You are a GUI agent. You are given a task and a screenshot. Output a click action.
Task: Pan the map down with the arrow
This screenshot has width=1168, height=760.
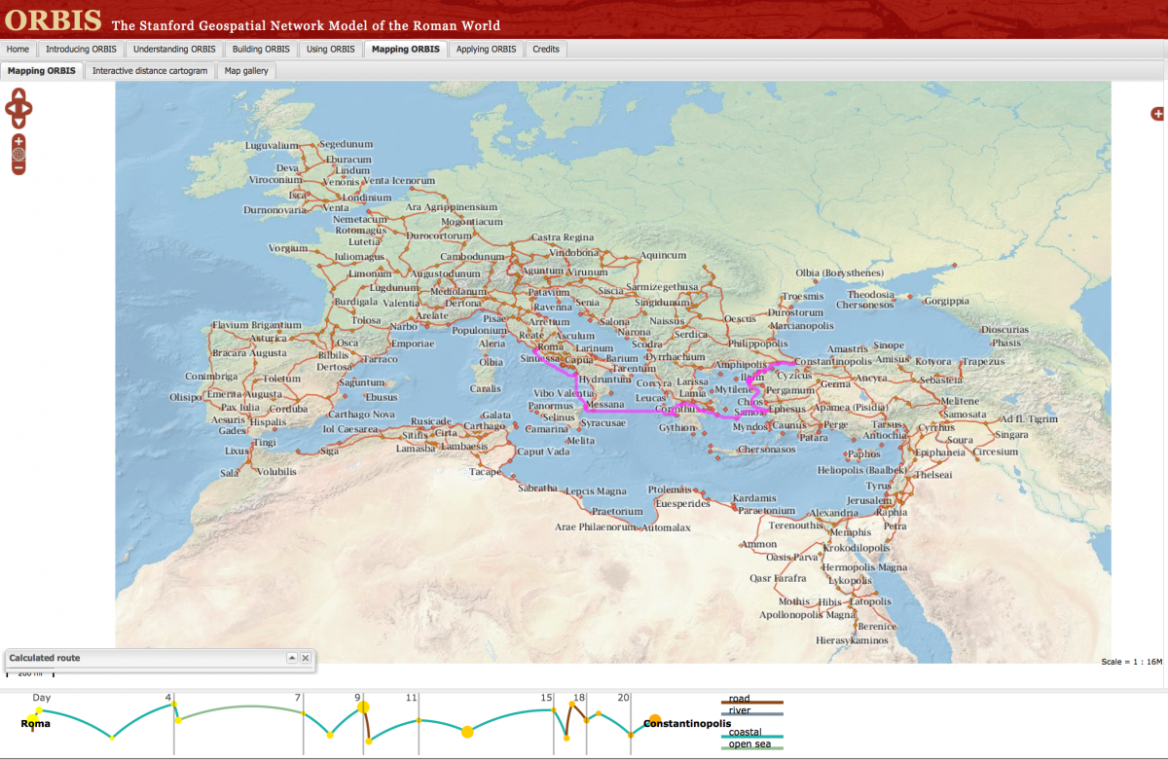pyautogui.click(x=19, y=122)
